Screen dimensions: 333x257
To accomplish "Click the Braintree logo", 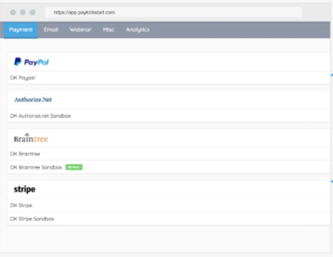I will (x=31, y=138).
